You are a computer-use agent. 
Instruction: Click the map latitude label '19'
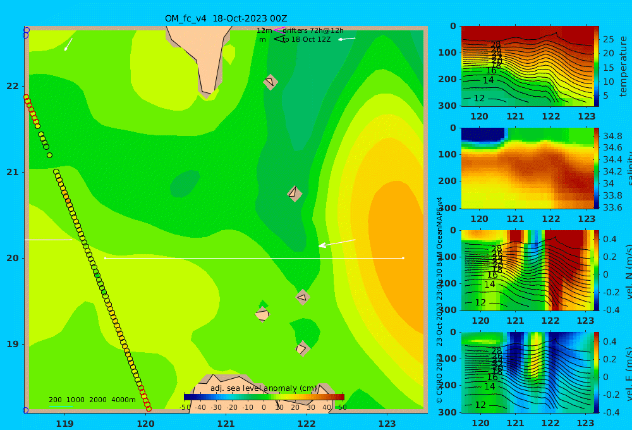coord(13,344)
